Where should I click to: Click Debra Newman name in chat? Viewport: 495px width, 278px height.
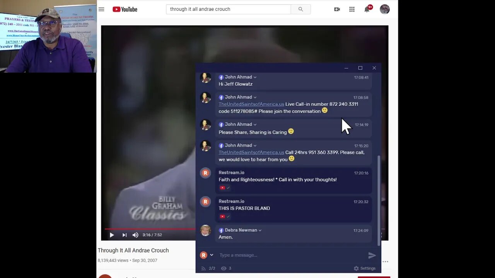[241, 230]
